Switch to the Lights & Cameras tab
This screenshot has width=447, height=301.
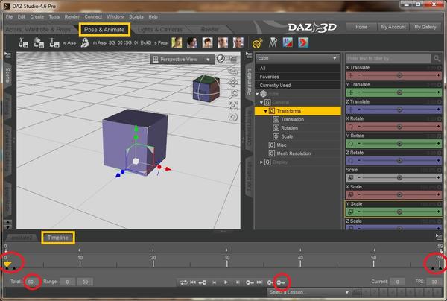pyautogui.click(x=160, y=29)
